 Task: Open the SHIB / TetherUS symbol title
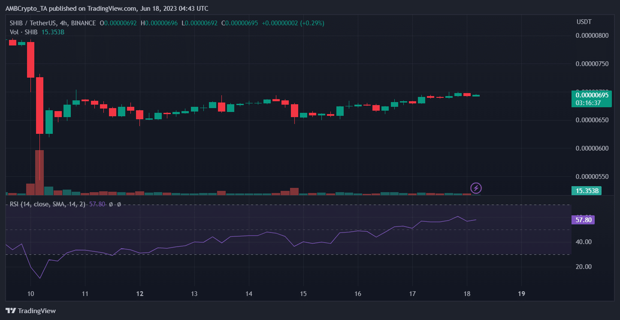click(x=53, y=23)
